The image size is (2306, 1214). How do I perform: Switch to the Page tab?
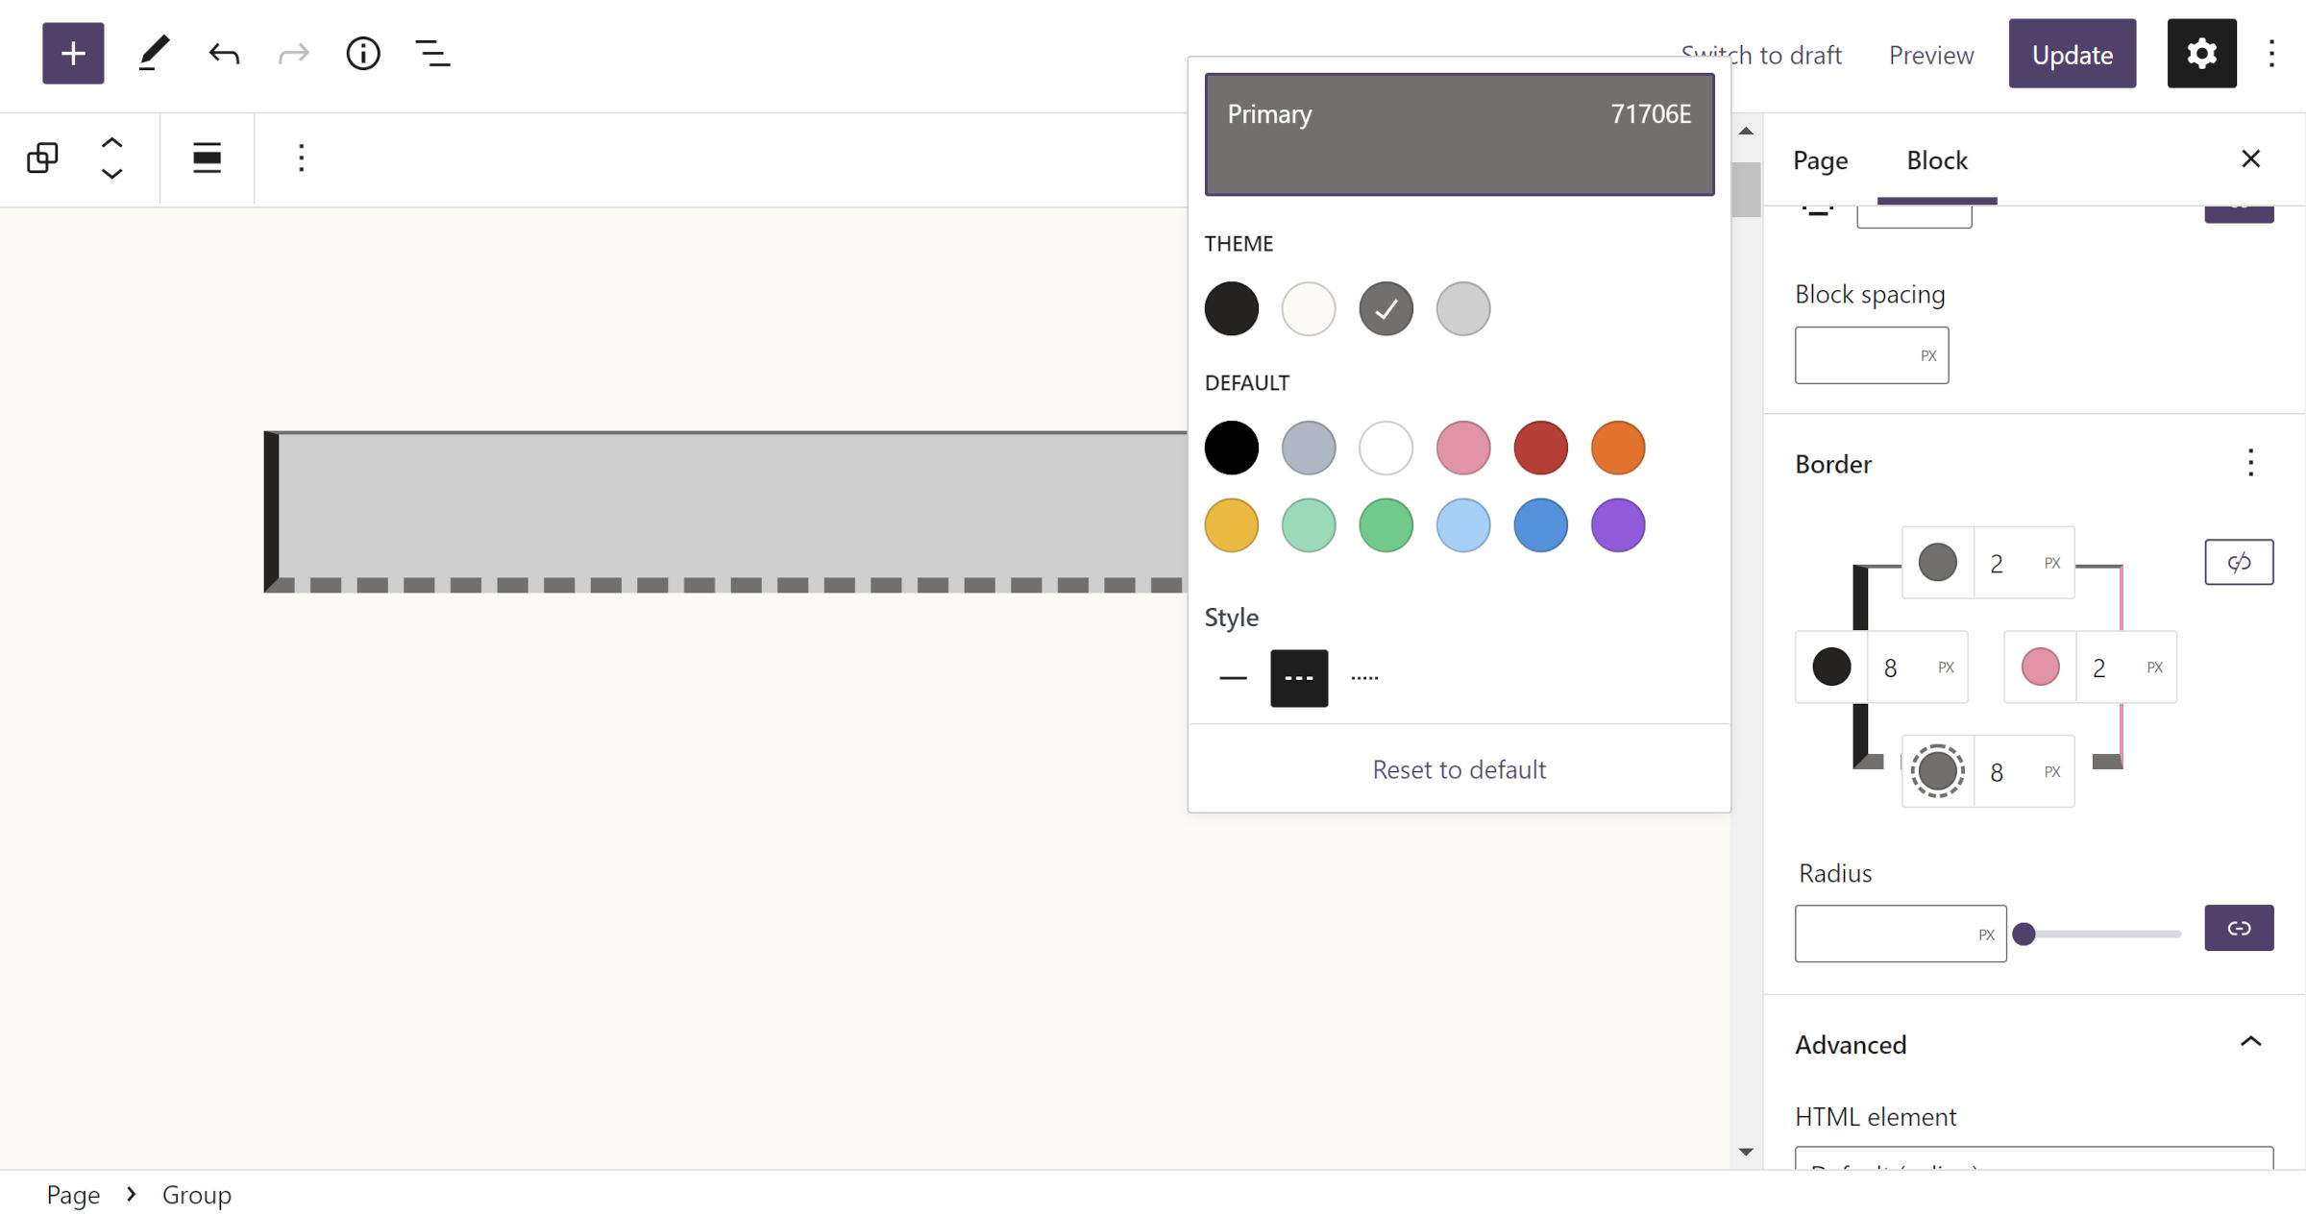pyautogui.click(x=1819, y=160)
